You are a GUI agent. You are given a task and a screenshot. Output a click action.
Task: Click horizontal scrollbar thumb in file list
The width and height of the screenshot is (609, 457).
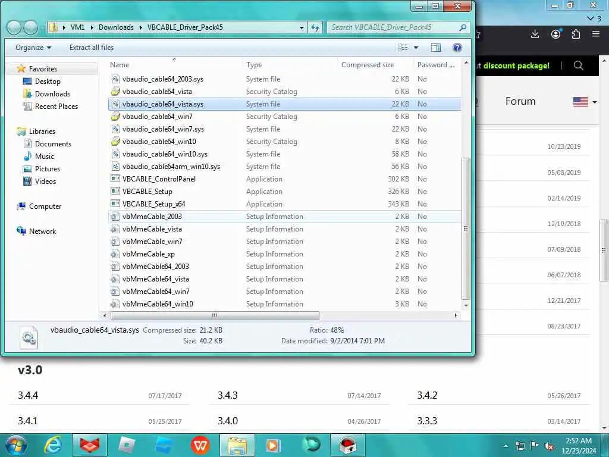tap(214, 315)
